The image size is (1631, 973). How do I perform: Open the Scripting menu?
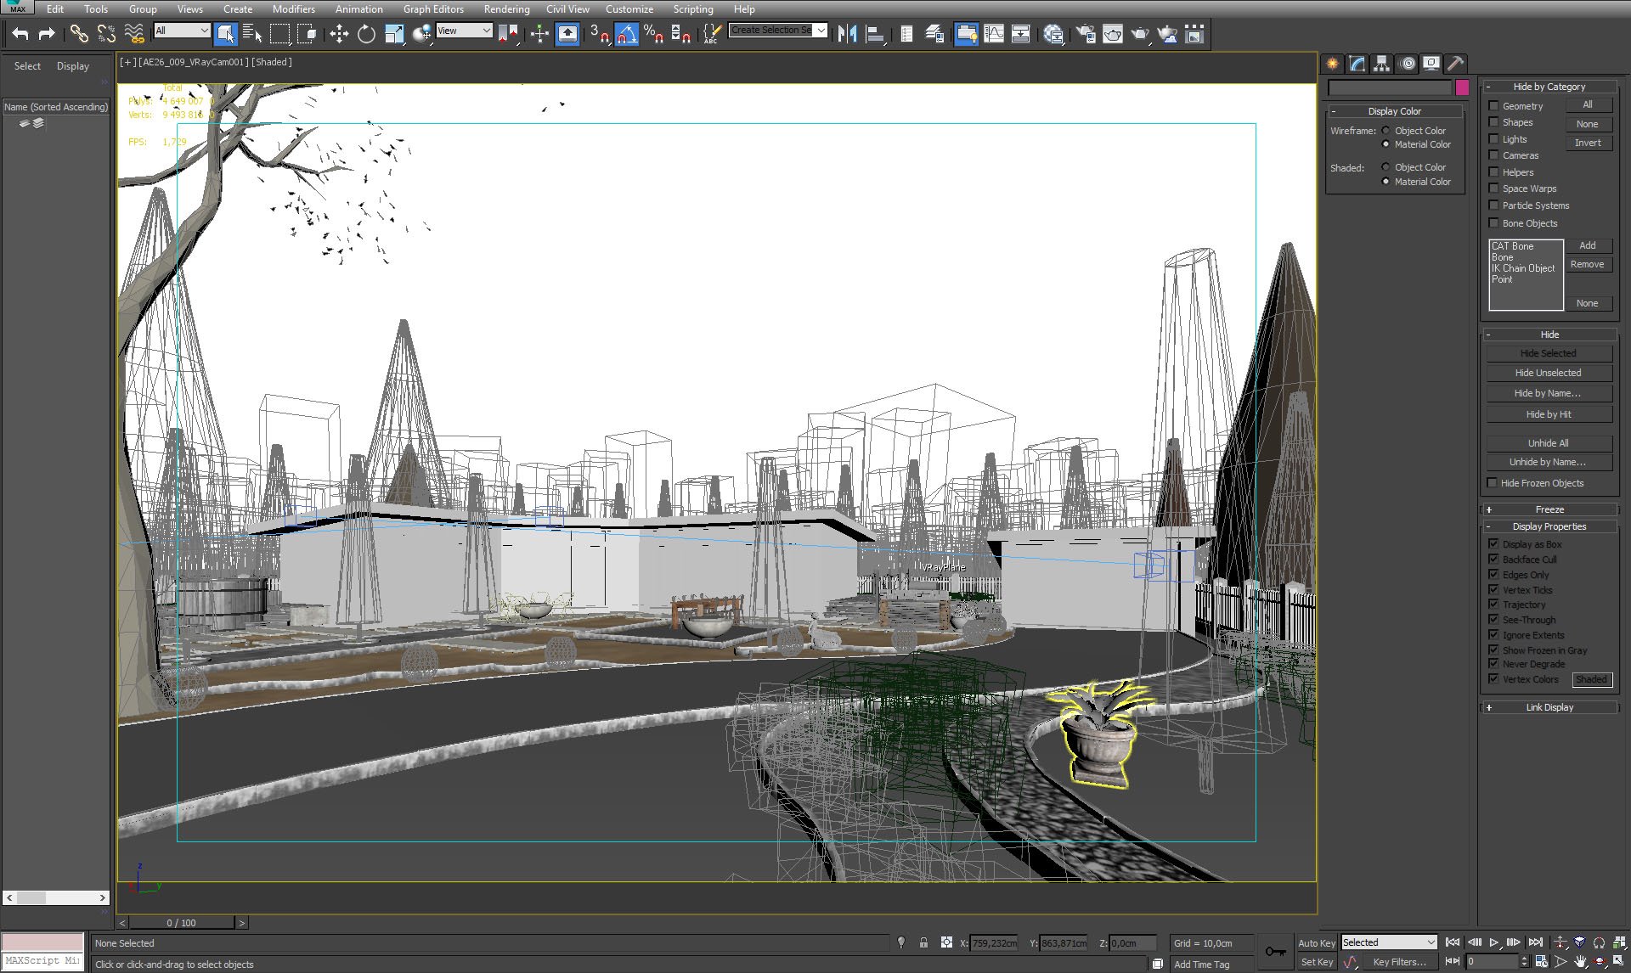(693, 9)
